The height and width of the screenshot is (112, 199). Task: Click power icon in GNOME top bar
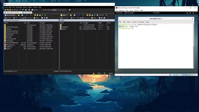[193, 13]
